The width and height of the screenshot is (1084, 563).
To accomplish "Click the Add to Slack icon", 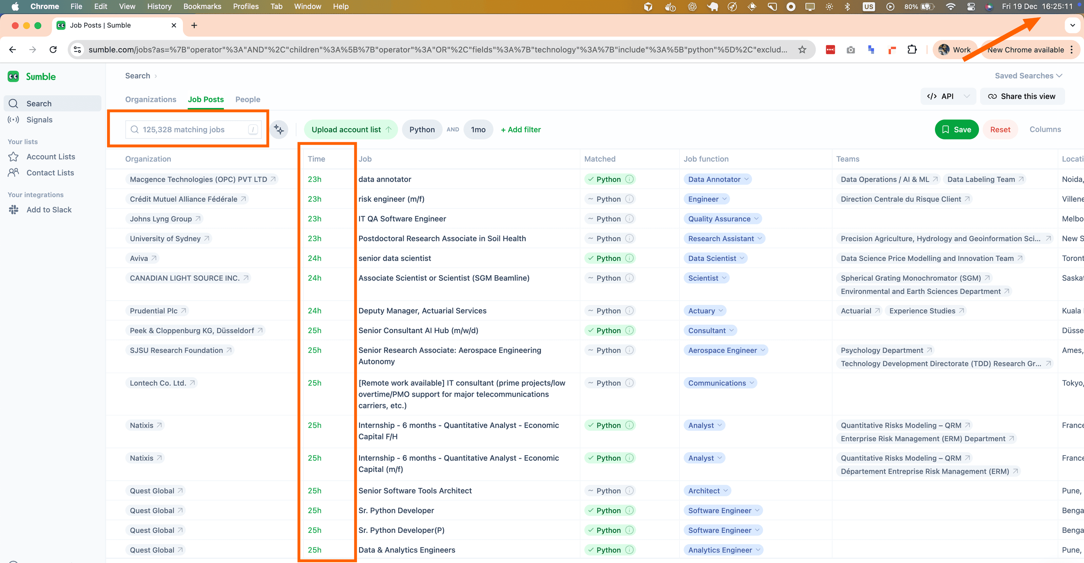I will (x=14, y=210).
